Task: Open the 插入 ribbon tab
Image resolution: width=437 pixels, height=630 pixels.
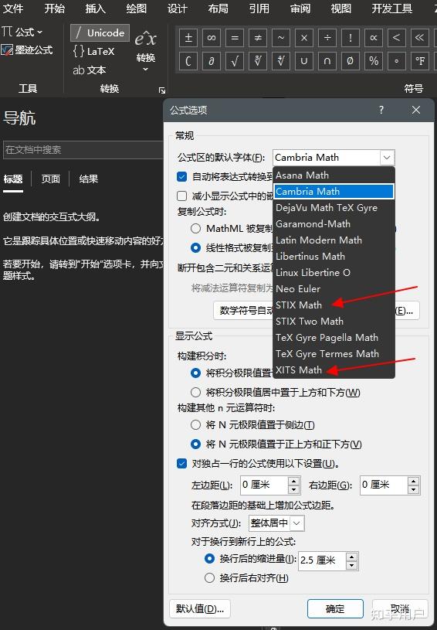Action: click(95, 9)
